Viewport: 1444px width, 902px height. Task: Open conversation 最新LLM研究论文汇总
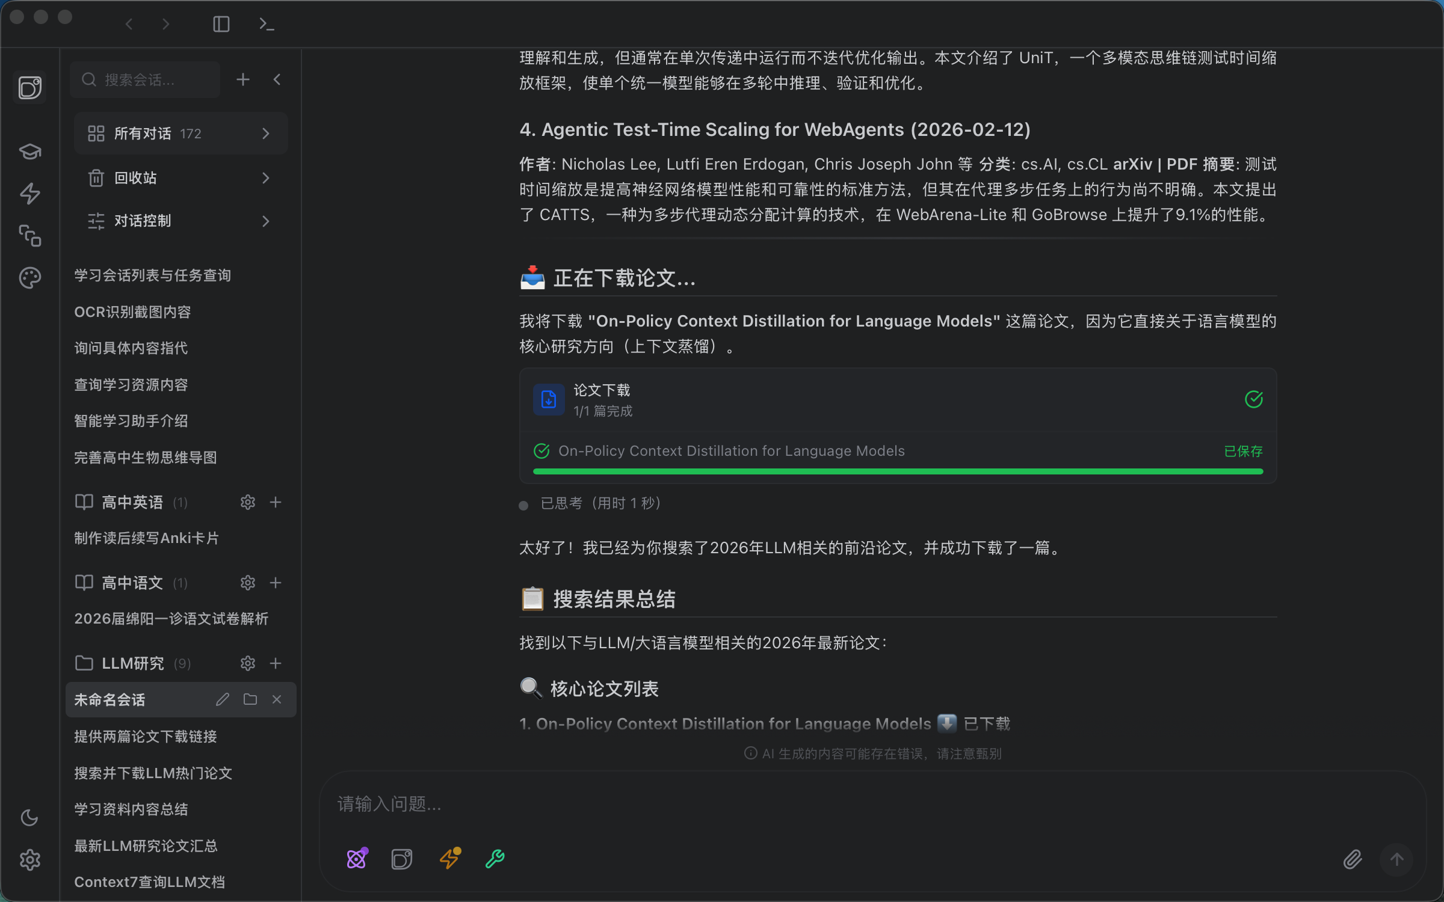click(146, 846)
